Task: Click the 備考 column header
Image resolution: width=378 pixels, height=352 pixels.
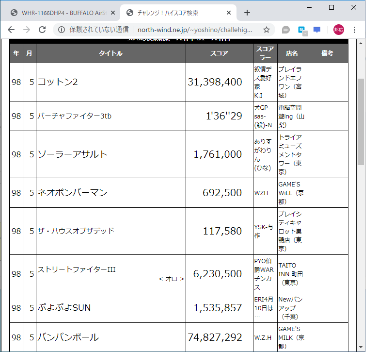Action: (328, 53)
